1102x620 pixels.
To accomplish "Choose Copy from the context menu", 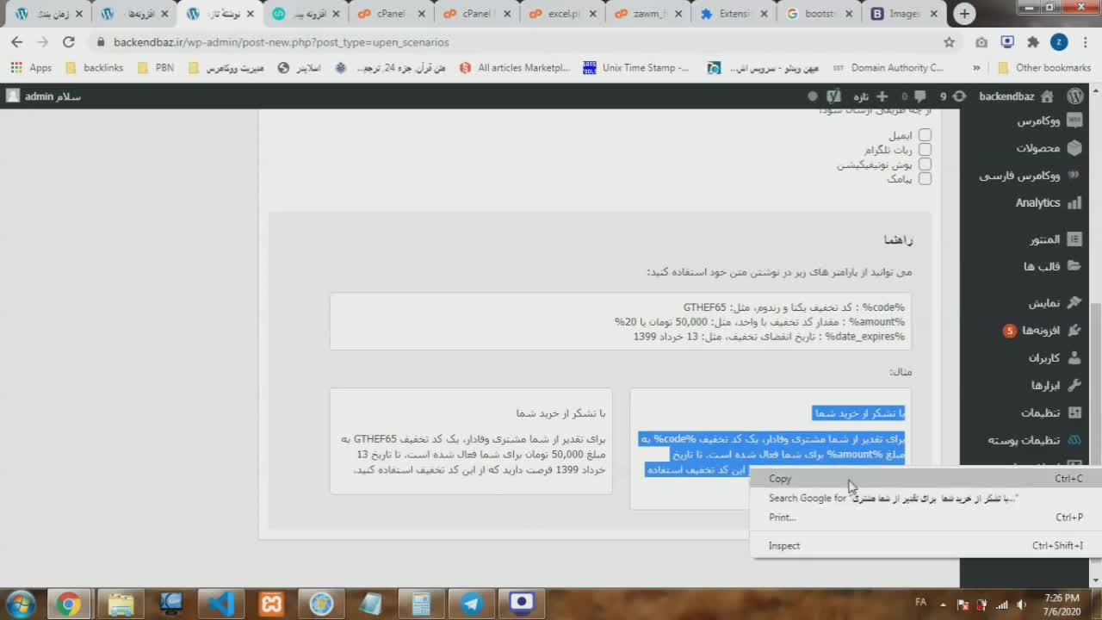I will pyautogui.click(x=780, y=479).
